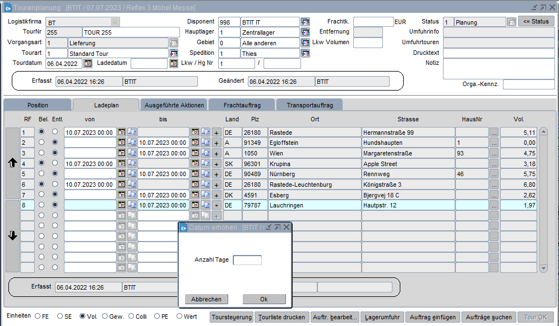Open the ellipsis details button for the Krupina row
The image size is (559, 326).
[x=493, y=164]
